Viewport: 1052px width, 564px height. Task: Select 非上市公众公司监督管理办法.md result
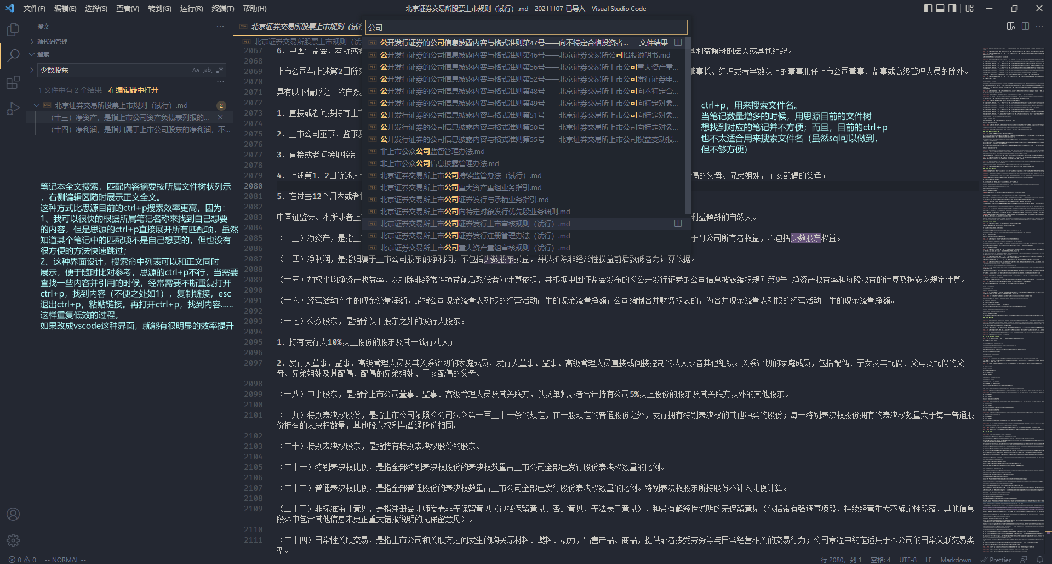[x=525, y=151]
